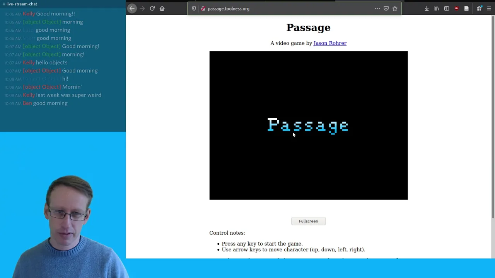Viewport: 495px width, 278px height.
Task: Open the Jason Rohrer link
Action: [330, 43]
